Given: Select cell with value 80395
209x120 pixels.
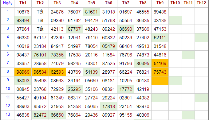Looking at the screenshot, I should tap(143, 64).
